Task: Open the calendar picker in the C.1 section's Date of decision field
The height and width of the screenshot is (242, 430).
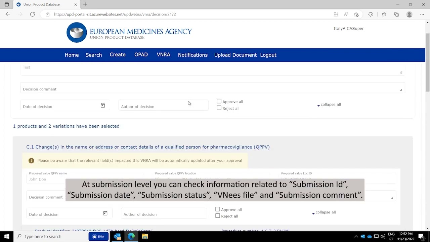Action: (x=105, y=213)
